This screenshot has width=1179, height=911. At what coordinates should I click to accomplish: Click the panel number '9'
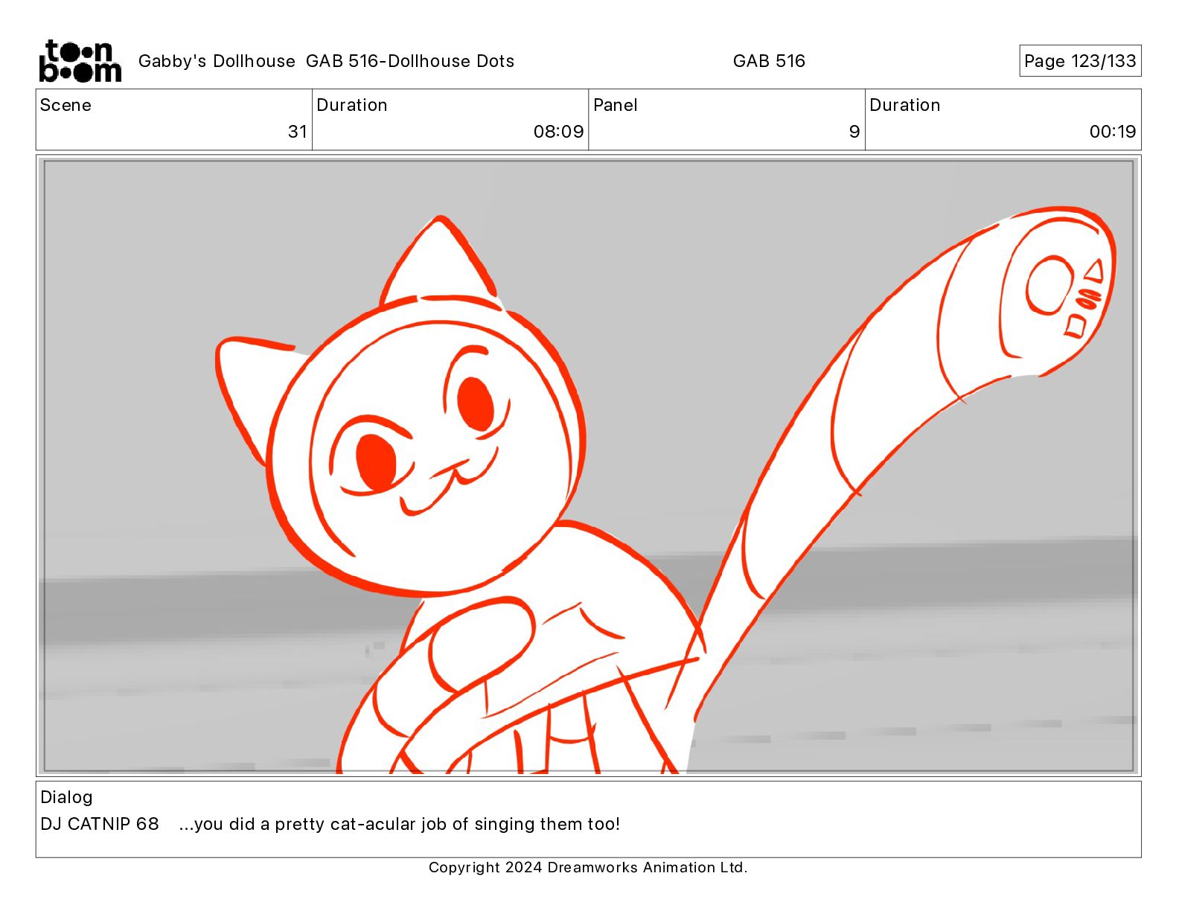click(x=854, y=132)
